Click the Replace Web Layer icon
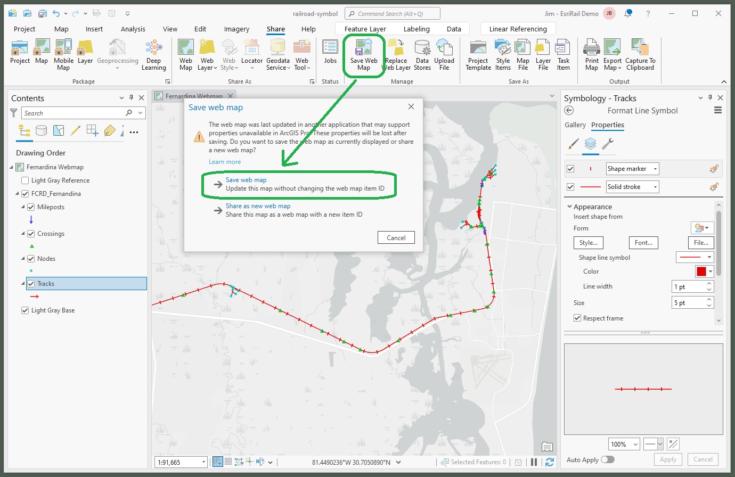The image size is (735, 477). [396, 53]
